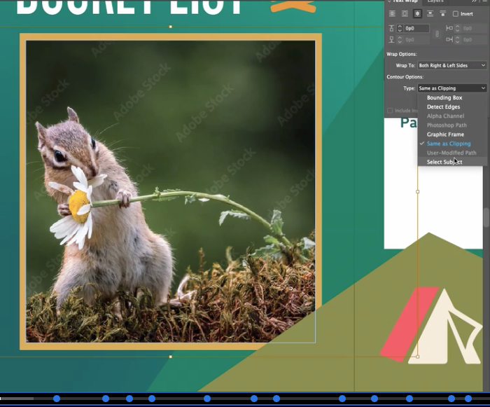Select the Alpha Channel option
This screenshot has height=407, width=490.
pyautogui.click(x=452, y=116)
